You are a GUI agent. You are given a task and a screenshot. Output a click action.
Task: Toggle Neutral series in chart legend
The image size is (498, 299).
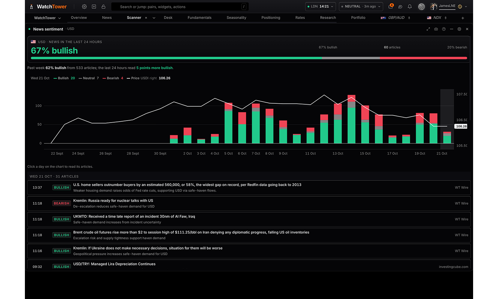pos(89,78)
